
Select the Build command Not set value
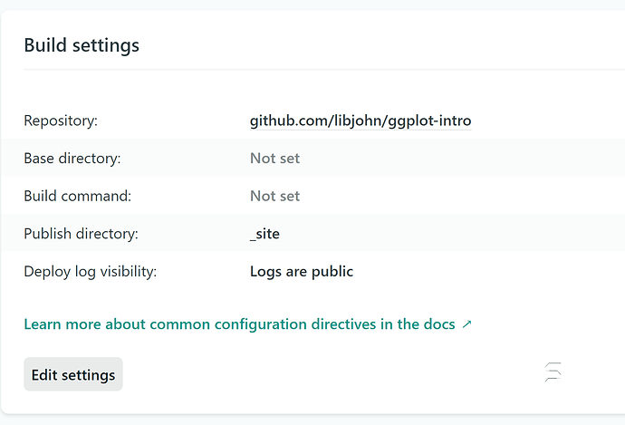[x=274, y=196]
